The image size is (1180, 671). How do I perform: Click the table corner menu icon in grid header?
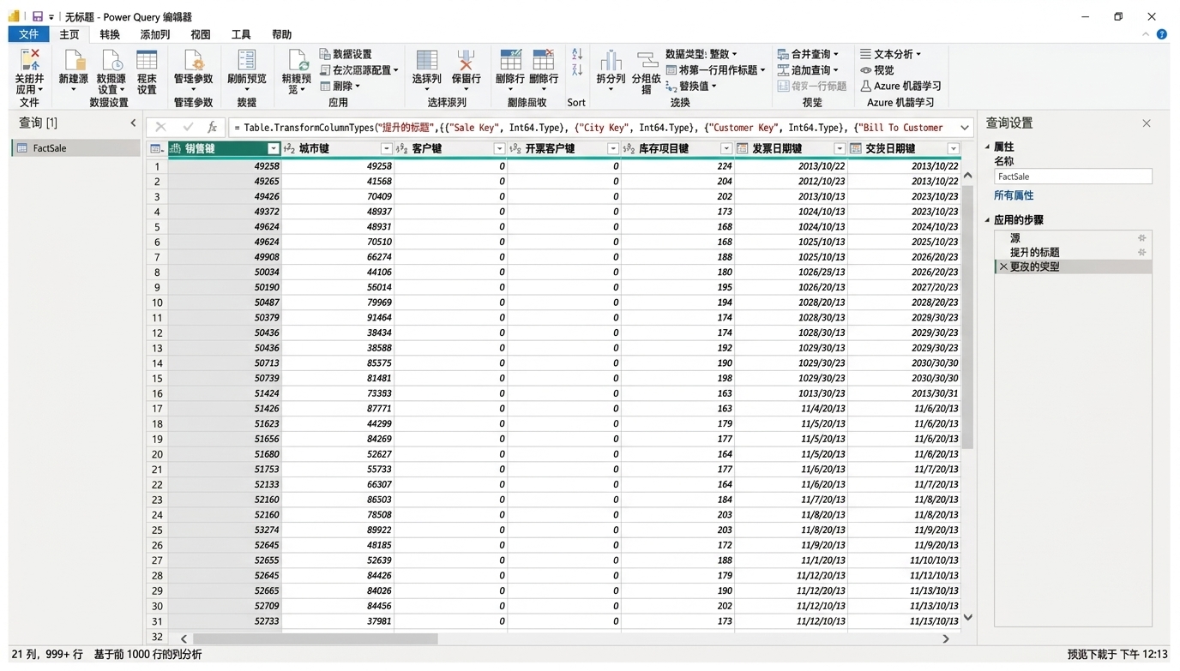[156, 148]
